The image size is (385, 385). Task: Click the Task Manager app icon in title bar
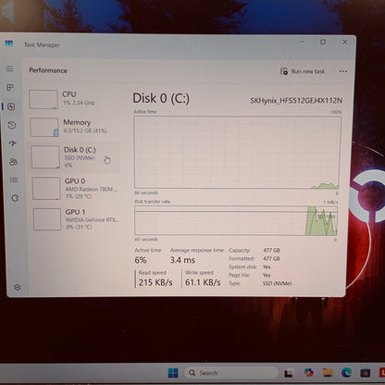(9, 43)
